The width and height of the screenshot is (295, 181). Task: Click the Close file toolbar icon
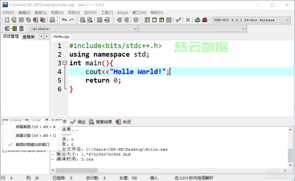[x=36, y=20]
